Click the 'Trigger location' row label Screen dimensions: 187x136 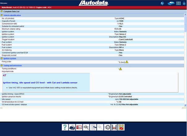point(8,39)
